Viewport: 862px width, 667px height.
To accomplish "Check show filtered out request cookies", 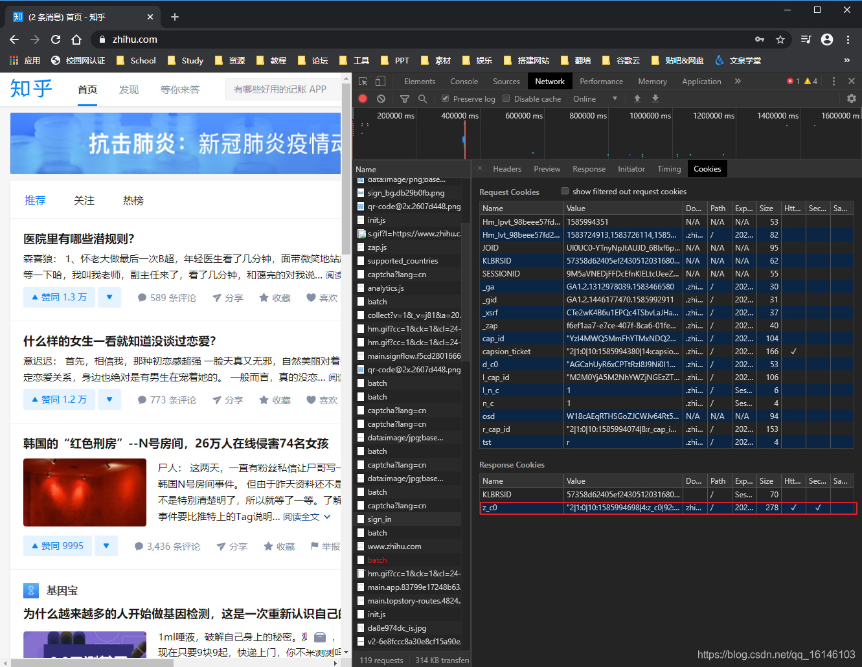I will 565,191.
